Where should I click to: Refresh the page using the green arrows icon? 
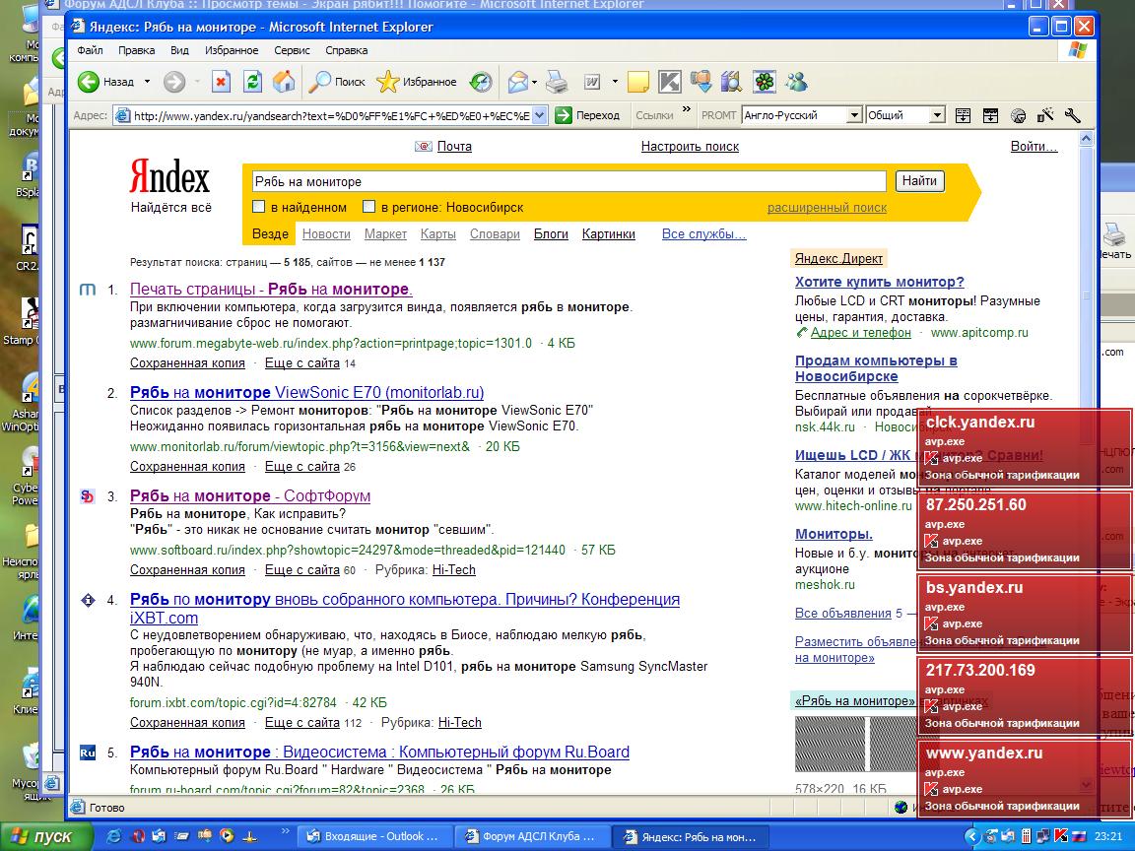[252, 82]
